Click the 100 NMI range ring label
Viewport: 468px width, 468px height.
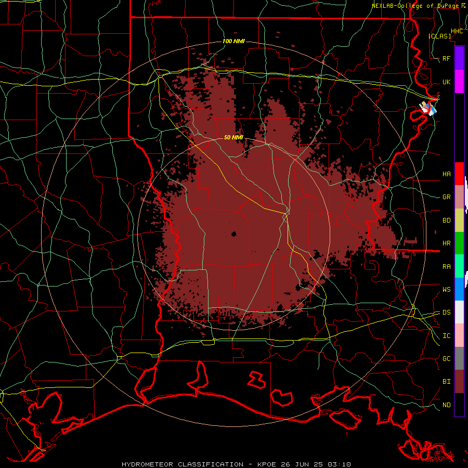pyautogui.click(x=233, y=41)
